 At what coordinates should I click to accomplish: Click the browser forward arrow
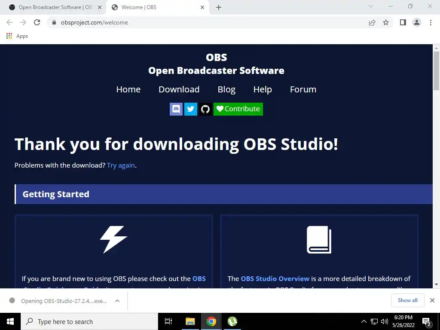click(23, 22)
